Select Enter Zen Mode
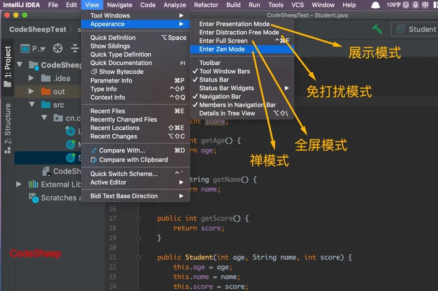The height and width of the screenshot is (291, 438). coord(242,49)
